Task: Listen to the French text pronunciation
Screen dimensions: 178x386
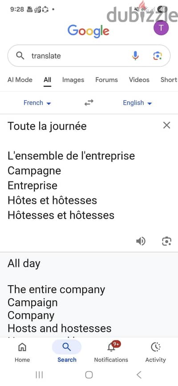Action: point(141,241)
